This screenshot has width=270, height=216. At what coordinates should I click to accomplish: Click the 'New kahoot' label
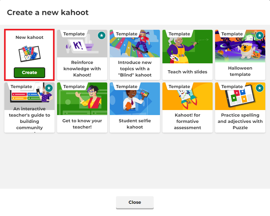pyautogui.click(x=29, y=37)
